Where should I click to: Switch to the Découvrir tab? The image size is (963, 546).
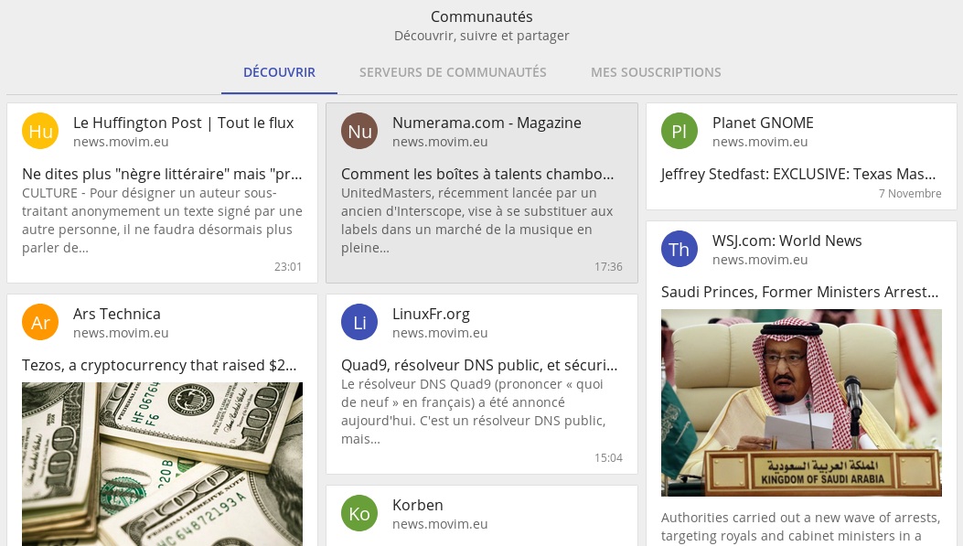point(280,72)
